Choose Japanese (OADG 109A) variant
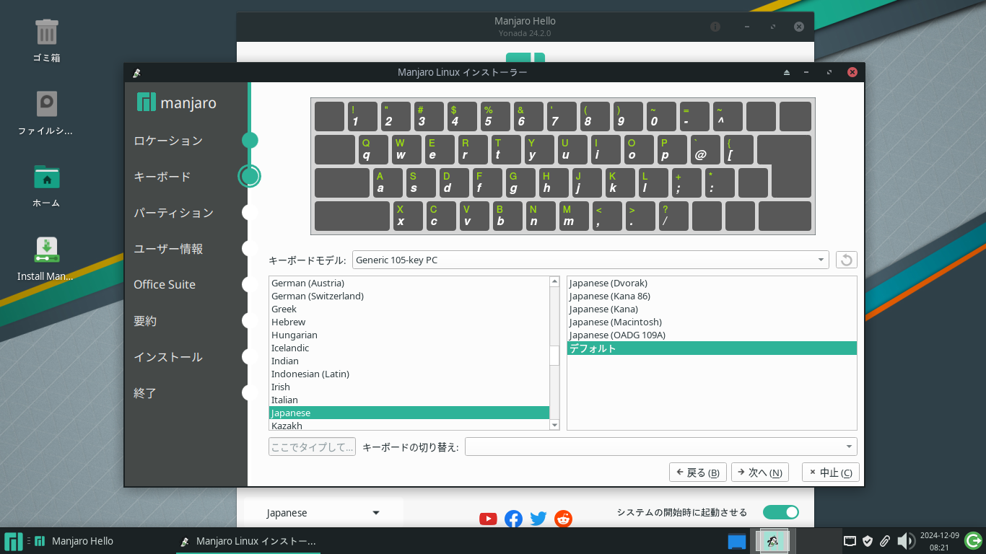 point(712,335)
